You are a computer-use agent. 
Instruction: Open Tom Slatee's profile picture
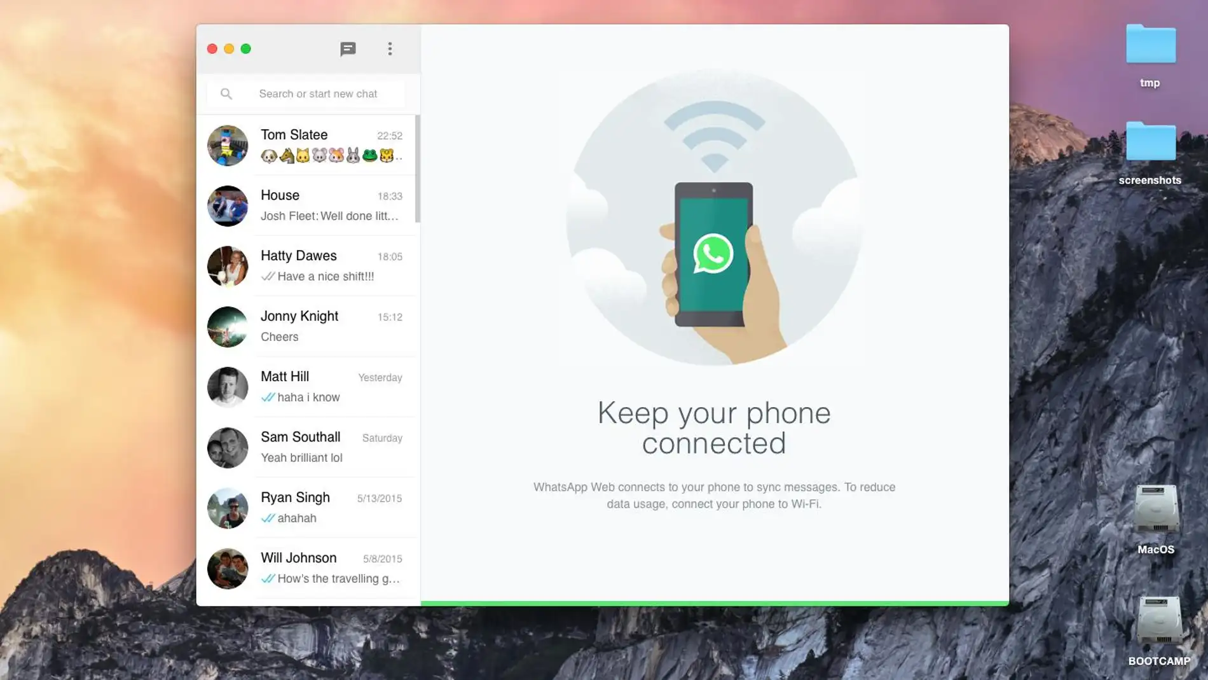pyautogui.click(x=228, y=146)
